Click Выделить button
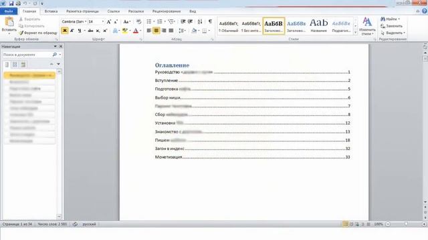The image size is (428, 240). tap(393, 33)
